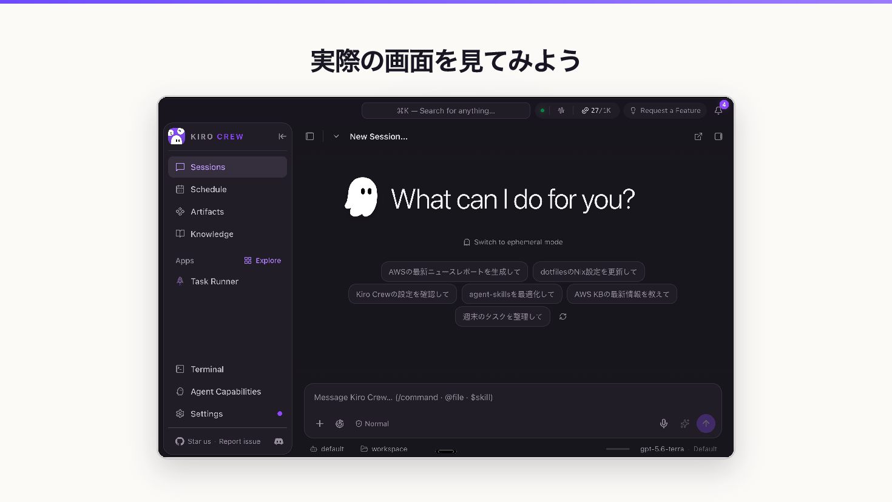Open Agent Capabilities
The height and width of the screenshot is (502, 892).
(228, 392)
